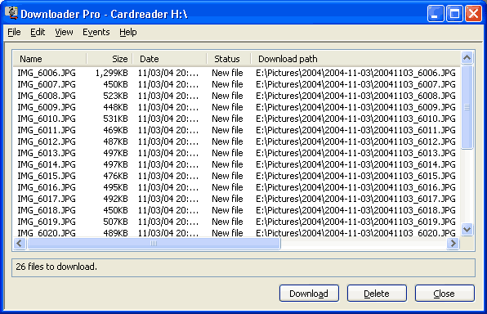Image resolution: width=487 pixels, height=314 pixels.
Task: Select file IMG_6019.JPG
Action: [47, 222]
